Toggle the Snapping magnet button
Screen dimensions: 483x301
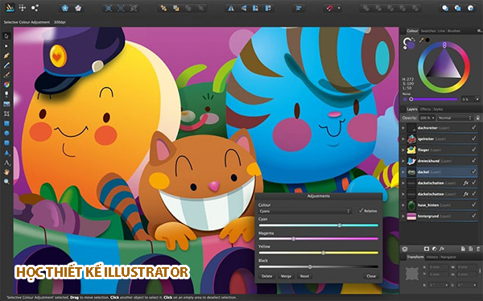(329, 8)
